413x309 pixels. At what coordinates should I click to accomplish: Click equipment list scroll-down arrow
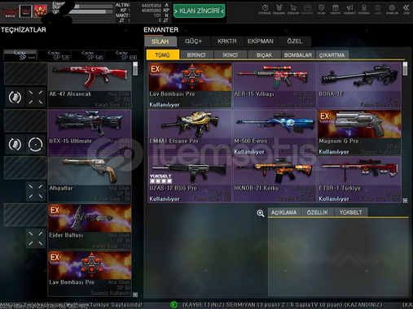(135, 294)
